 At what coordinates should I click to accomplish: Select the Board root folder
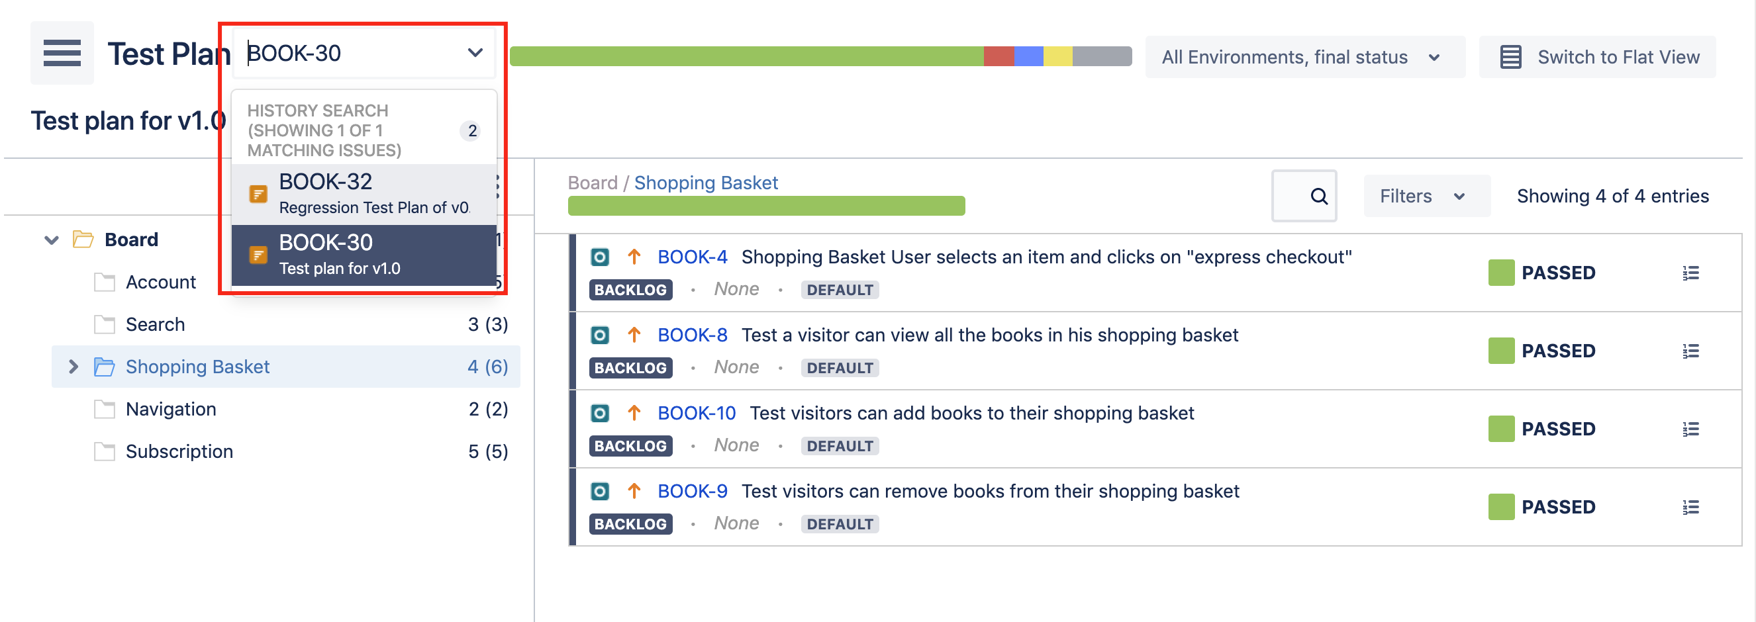pyautogui.click(x=132, y=240)
